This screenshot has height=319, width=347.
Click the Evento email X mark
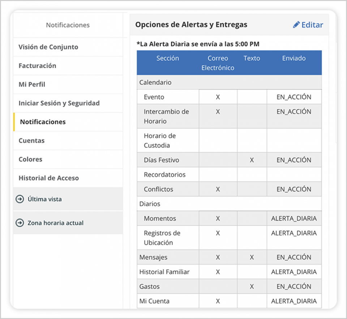click(x=218, y=97)
